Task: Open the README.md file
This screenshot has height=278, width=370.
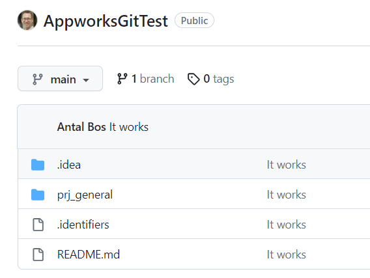Action: point(89,255)
